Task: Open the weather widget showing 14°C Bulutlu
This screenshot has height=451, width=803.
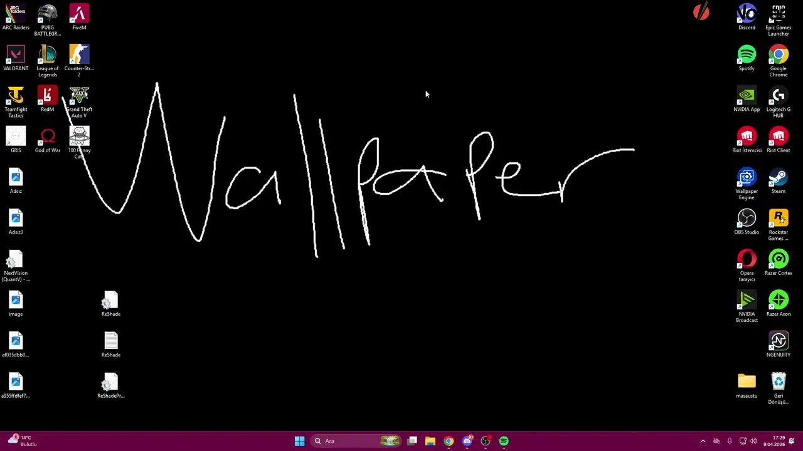Action: tap(22, 441)
